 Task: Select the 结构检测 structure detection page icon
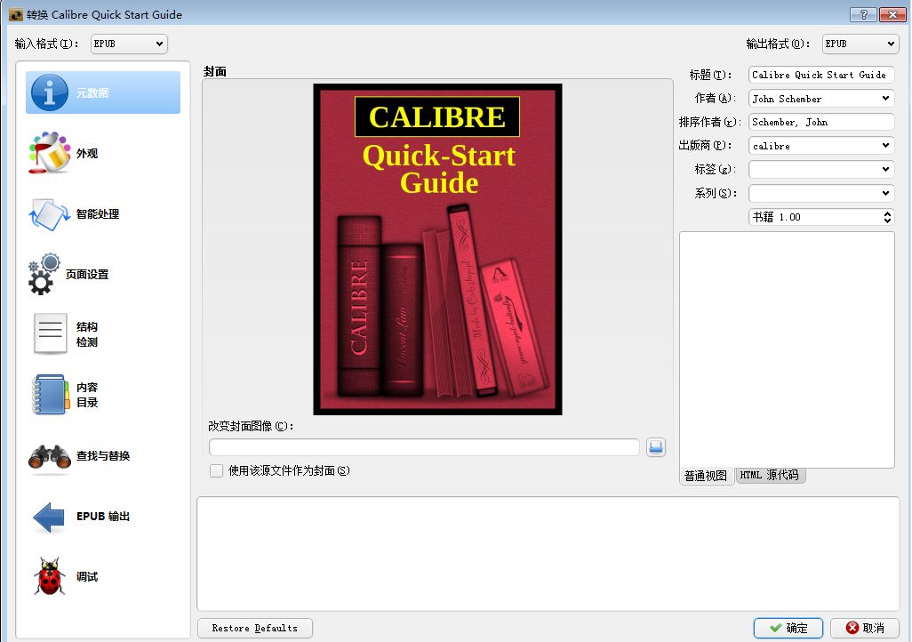(50, 334)
